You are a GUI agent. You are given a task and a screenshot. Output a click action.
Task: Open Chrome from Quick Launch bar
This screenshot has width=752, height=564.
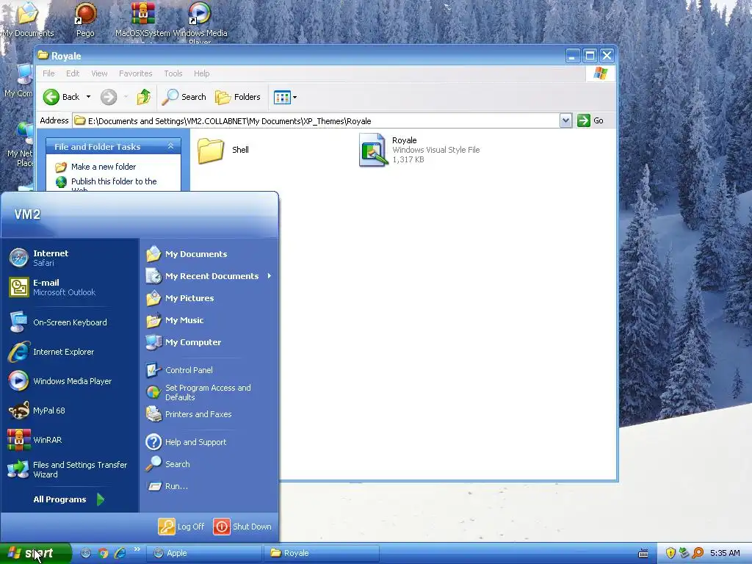tap(103, 553)
